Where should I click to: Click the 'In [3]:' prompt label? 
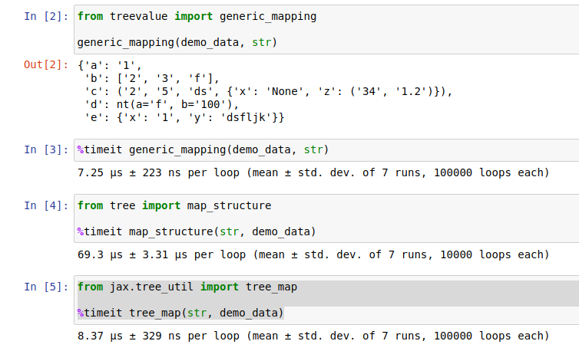46,150
